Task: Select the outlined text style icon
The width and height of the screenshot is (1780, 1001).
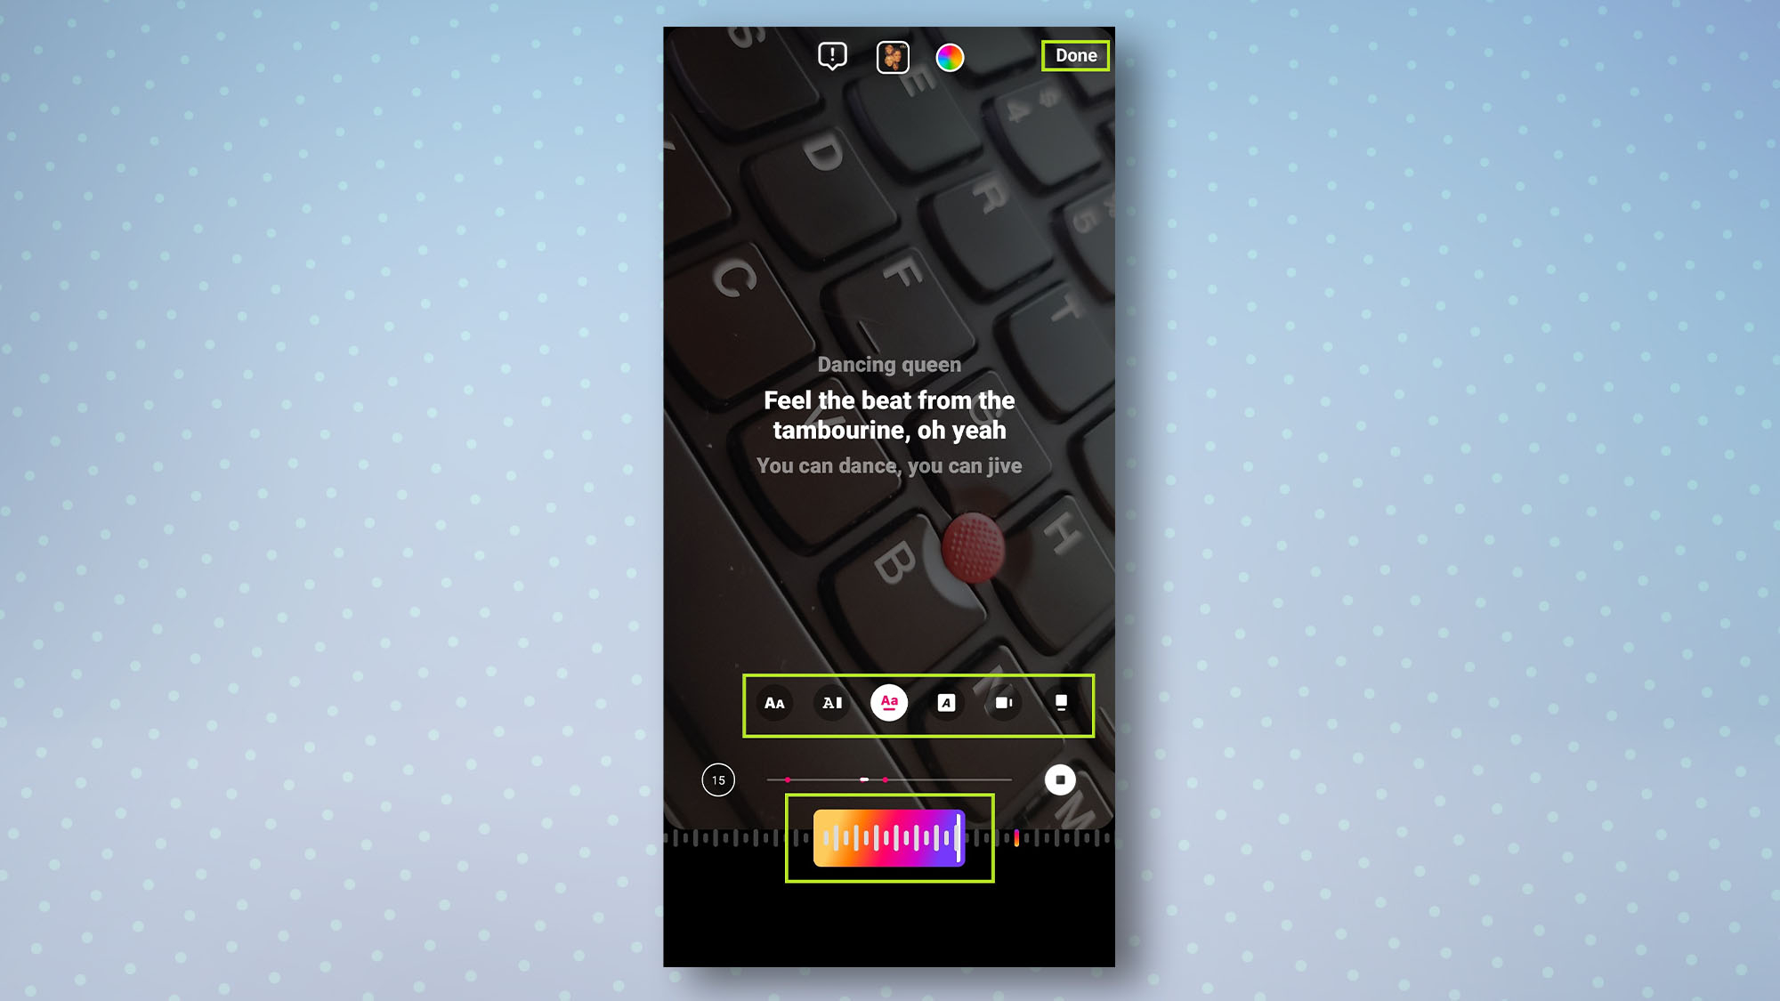Action: click(945, 703)
